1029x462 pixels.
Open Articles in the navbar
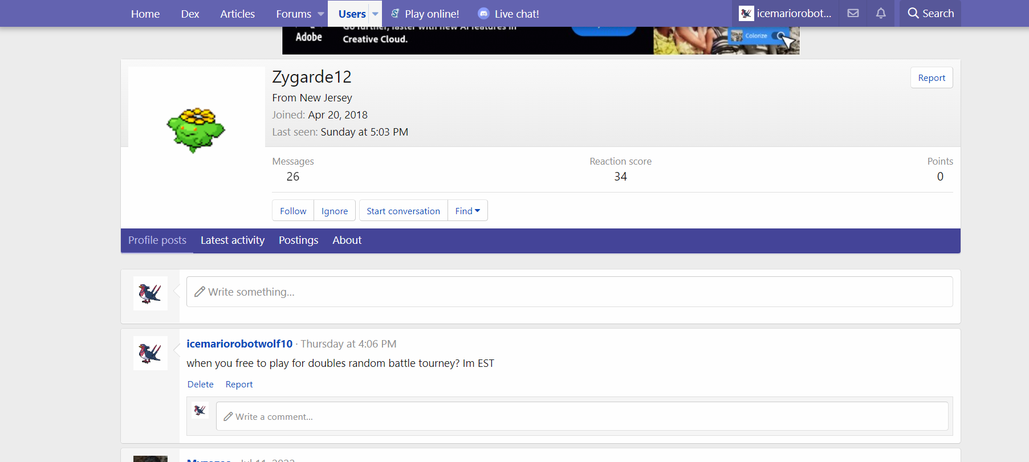coord(237,14)
